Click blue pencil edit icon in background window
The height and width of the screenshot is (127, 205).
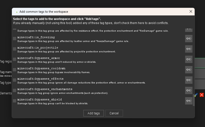196,95
